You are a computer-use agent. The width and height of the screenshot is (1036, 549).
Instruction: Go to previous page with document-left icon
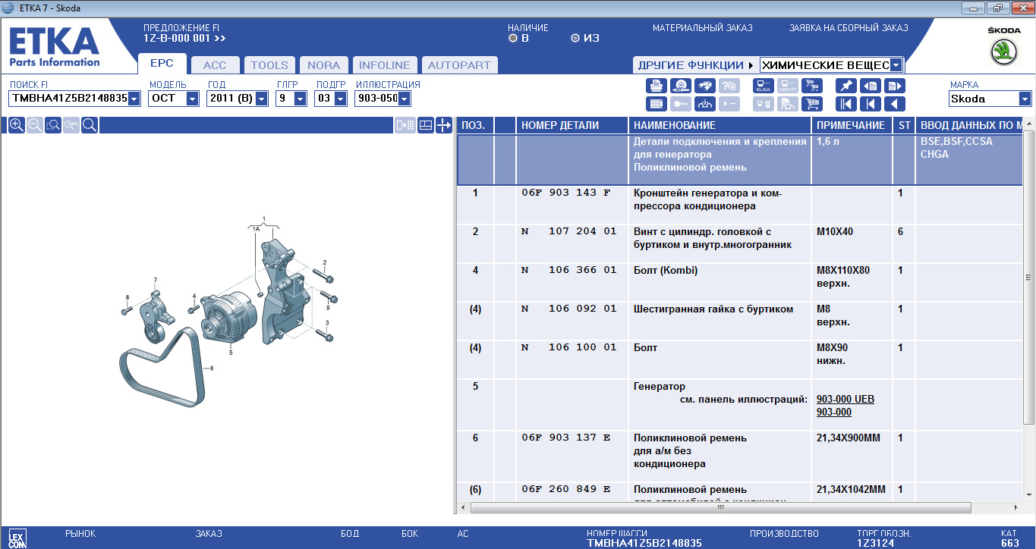pos(871,86)
